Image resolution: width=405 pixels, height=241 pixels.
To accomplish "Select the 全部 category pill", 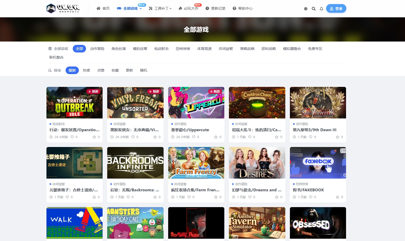I will coord(79,49).
